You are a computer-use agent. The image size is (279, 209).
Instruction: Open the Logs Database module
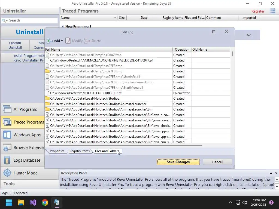23,160
